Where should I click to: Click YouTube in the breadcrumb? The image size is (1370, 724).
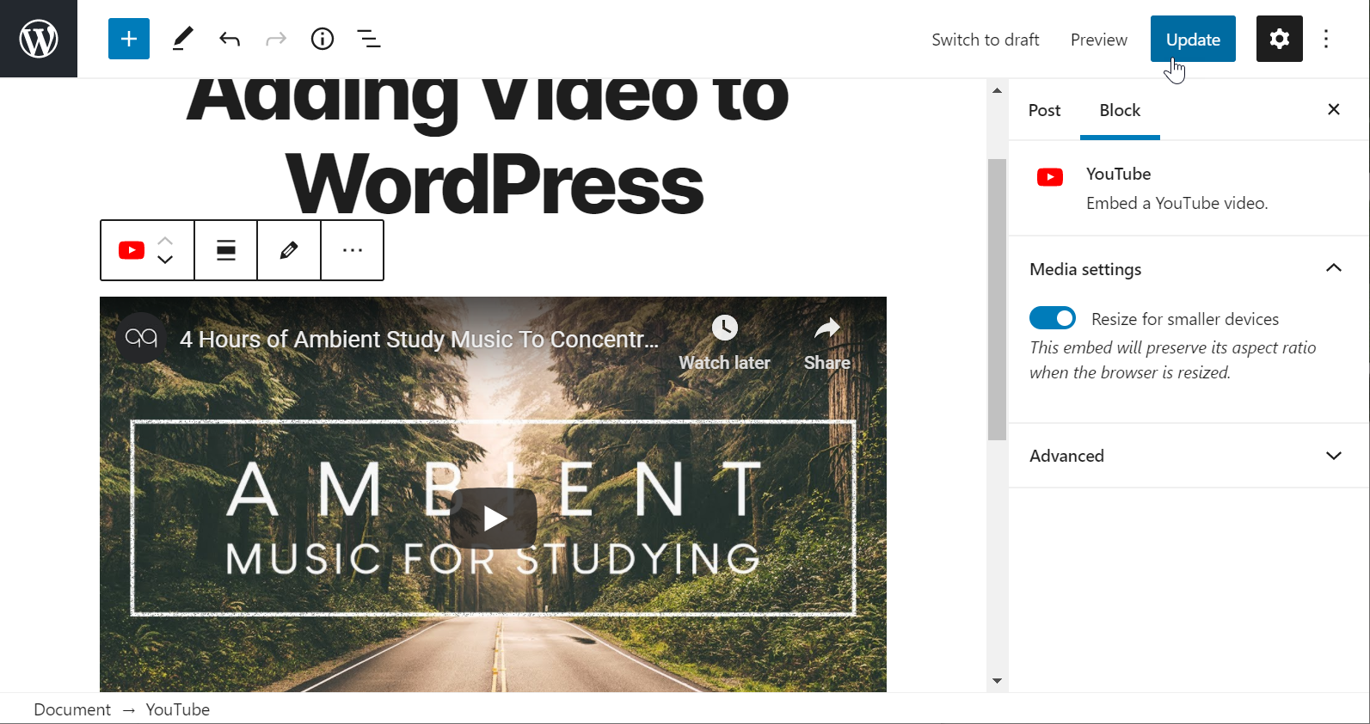point(178,709)
